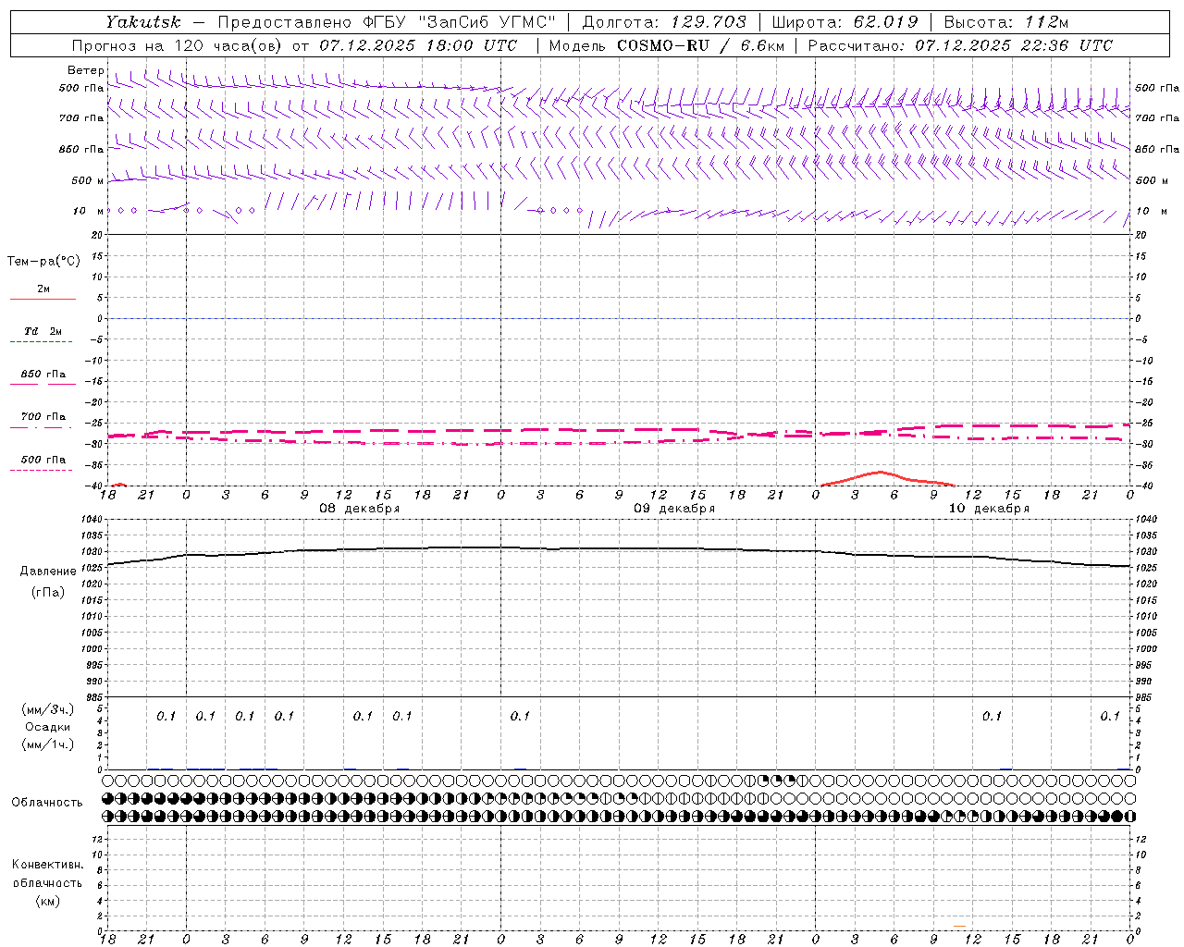Click the Yakutsk station title

[143, 22]
